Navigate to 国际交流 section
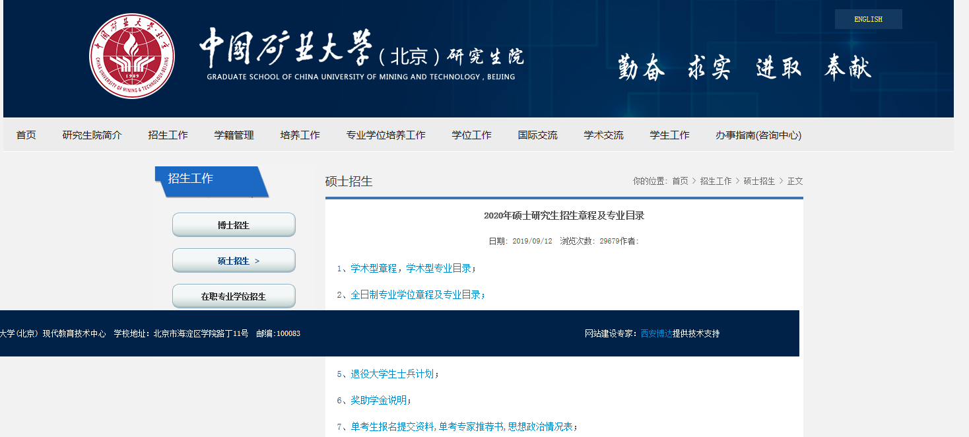Image resolution: width=969 pixels, height=437 pixels. pos(538,135)
